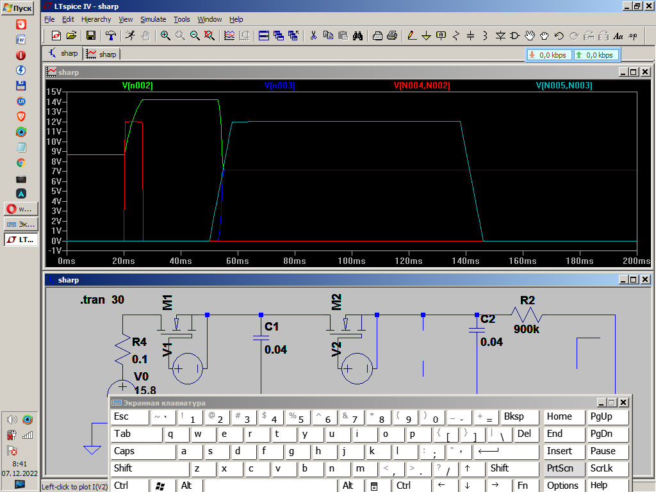Click the Run simulation icon
The width and height of the screenshot is (656, 492).
[x=130, y=35]
